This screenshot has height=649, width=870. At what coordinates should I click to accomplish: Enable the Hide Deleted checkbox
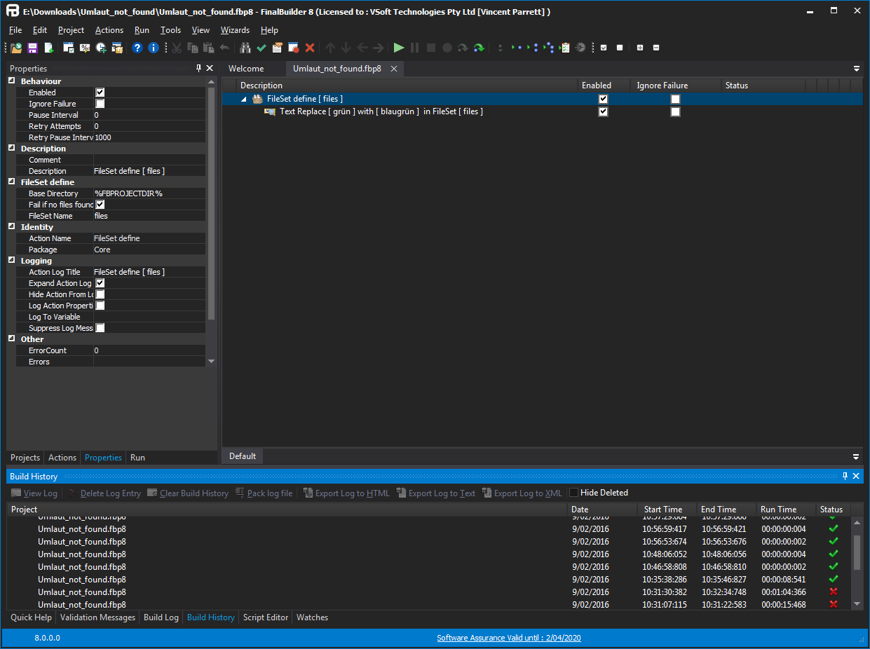pos(574,493)
